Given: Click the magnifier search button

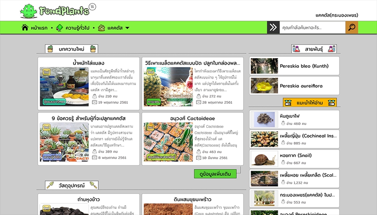Looking at the screenshot, I should (352, 27).
